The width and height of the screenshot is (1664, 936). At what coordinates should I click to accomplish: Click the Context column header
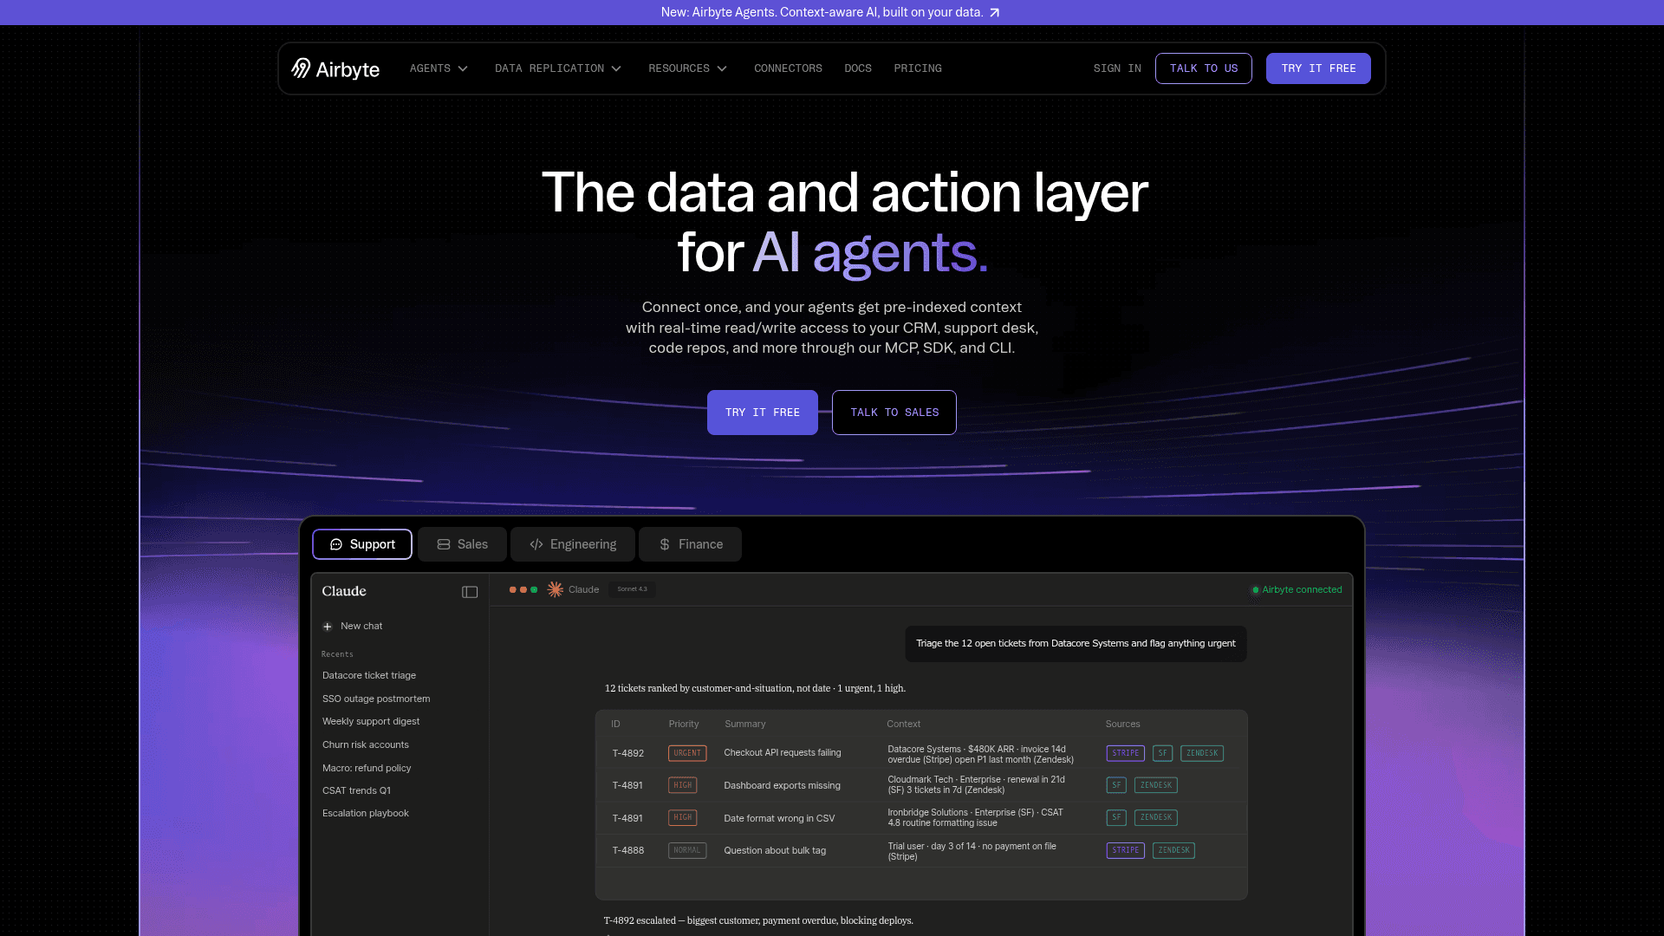(x=903, y=725)
